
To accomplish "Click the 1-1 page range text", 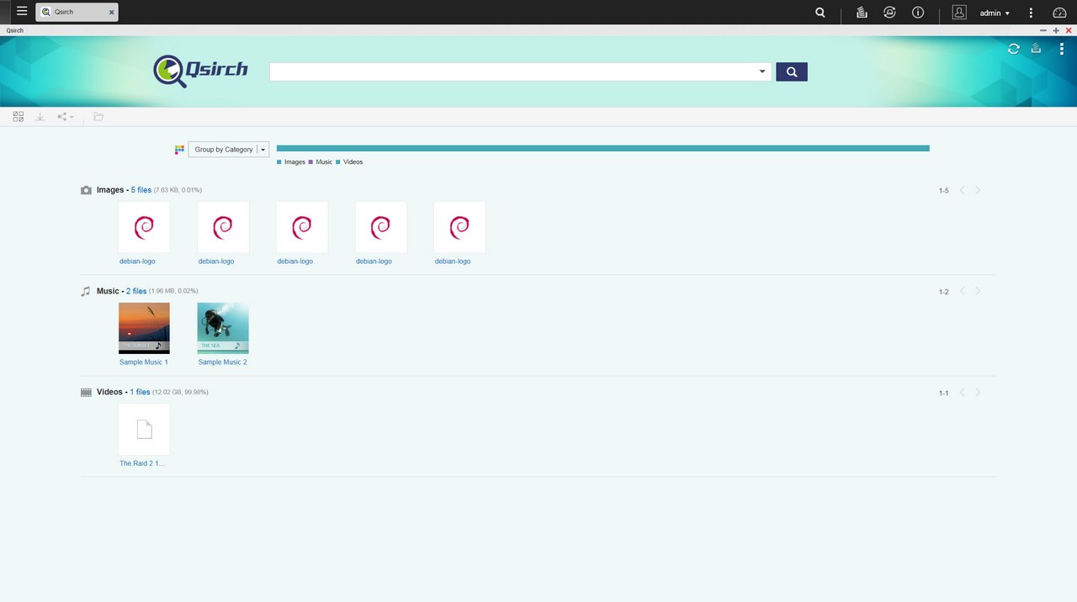I will tap(944, 393).
